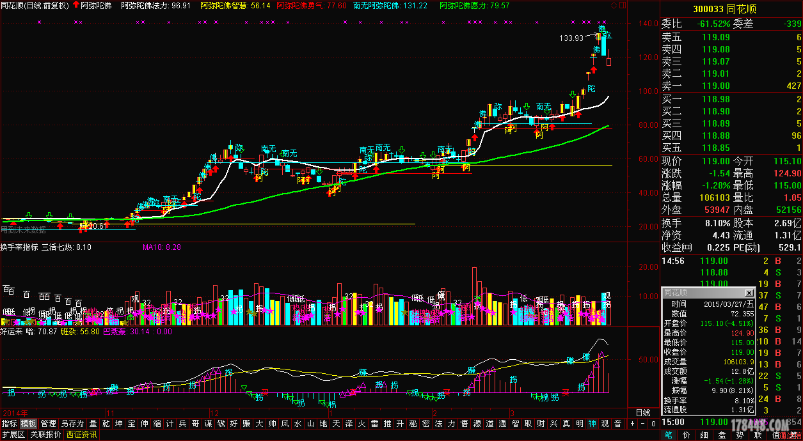Select the 好 template button

[x=234, y=423]
